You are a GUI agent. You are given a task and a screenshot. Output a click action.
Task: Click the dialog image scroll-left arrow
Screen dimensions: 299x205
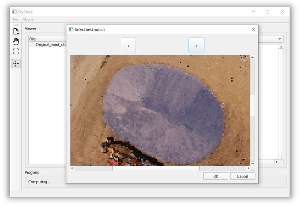72,168
